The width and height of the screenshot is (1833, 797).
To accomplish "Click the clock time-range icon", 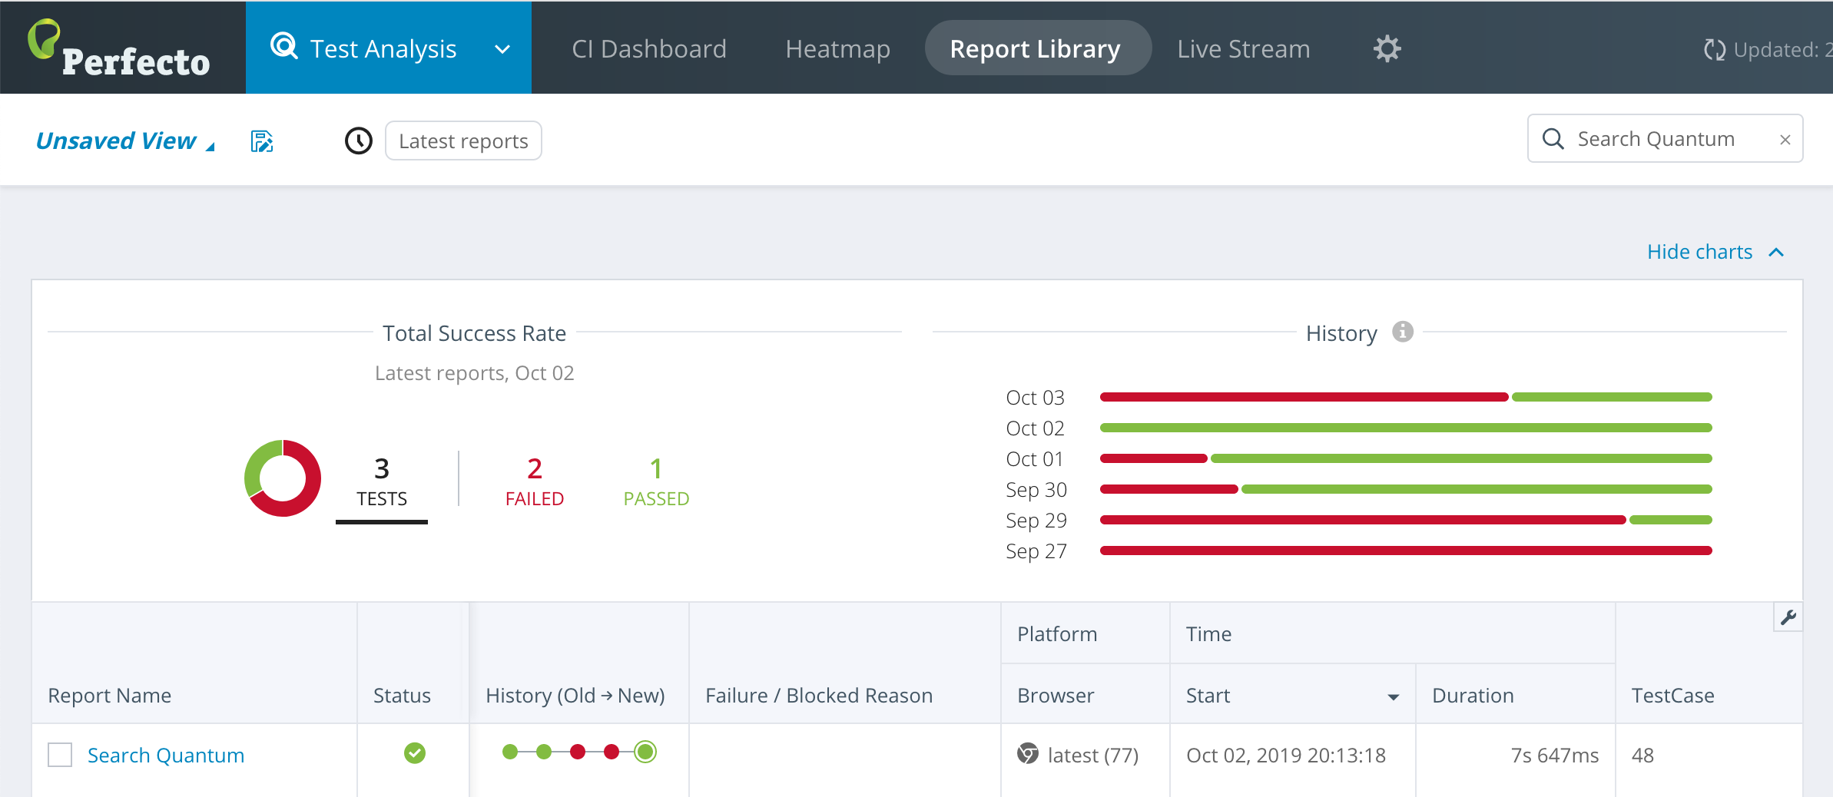I will click(x=358, y=141).
